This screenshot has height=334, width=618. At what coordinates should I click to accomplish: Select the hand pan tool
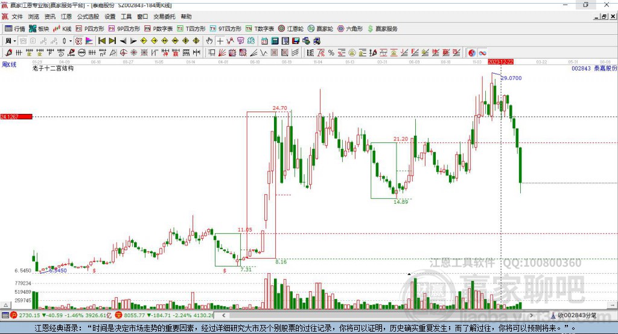209,41
